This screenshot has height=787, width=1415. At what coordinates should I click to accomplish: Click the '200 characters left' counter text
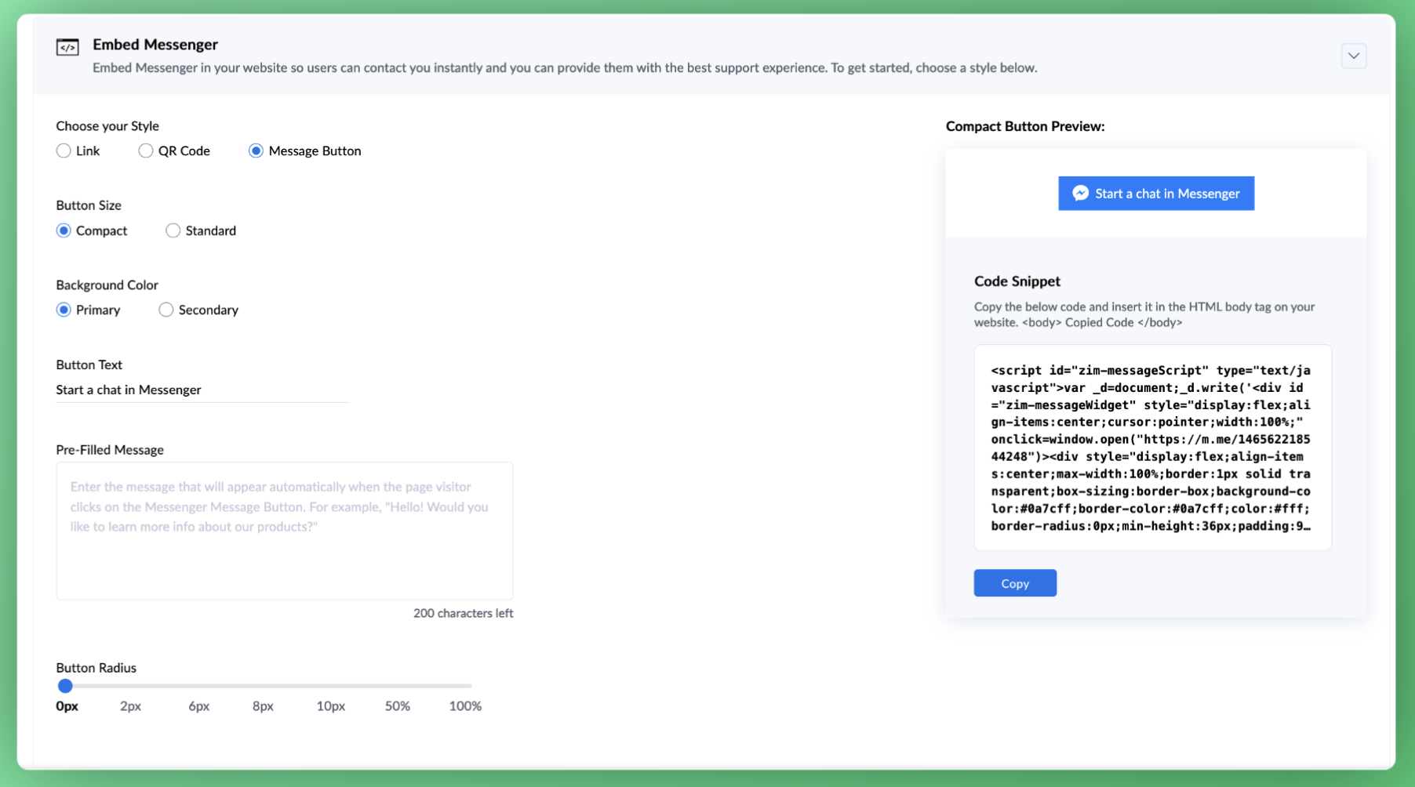463,613
